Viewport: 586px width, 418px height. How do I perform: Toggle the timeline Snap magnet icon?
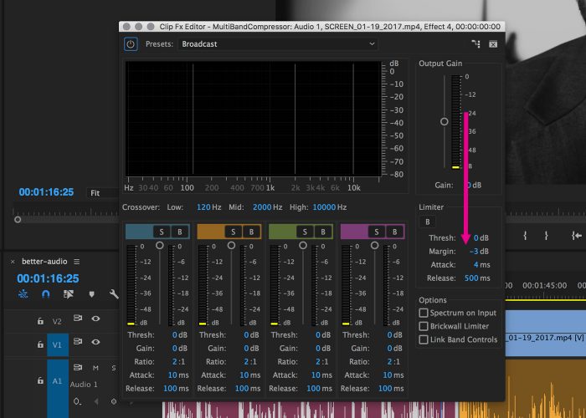pos(46,294)
